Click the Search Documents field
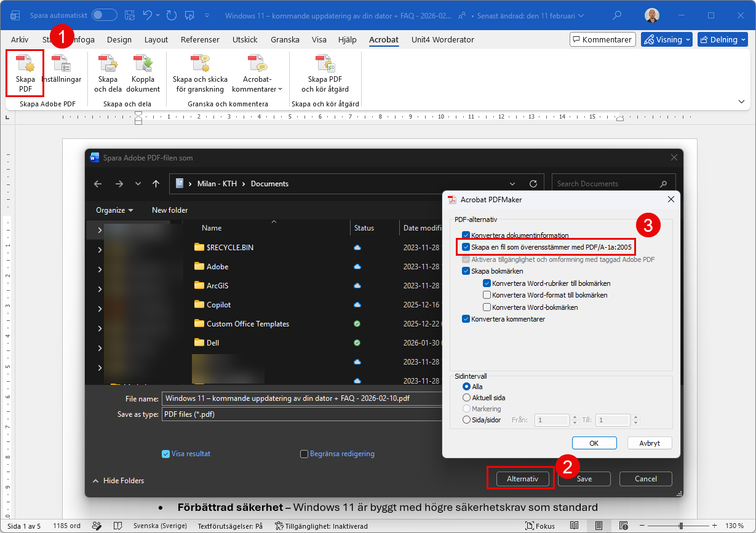Screen dimensions: 756x533 (x=613, y=184)
